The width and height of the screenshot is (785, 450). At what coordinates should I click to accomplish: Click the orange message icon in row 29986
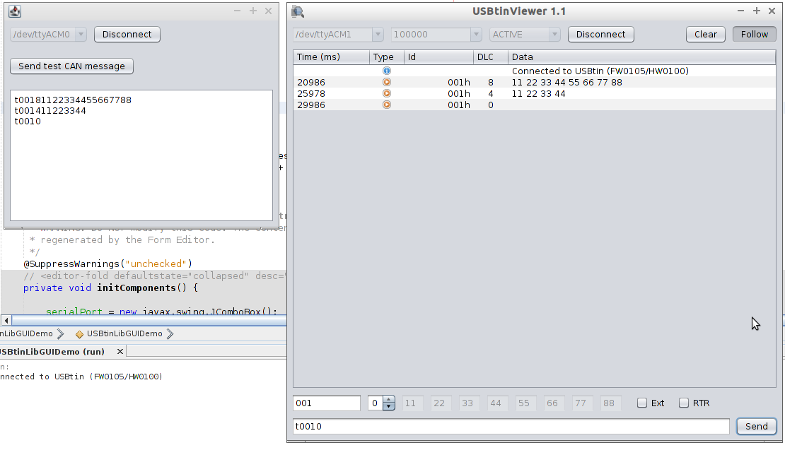[387, 105]
